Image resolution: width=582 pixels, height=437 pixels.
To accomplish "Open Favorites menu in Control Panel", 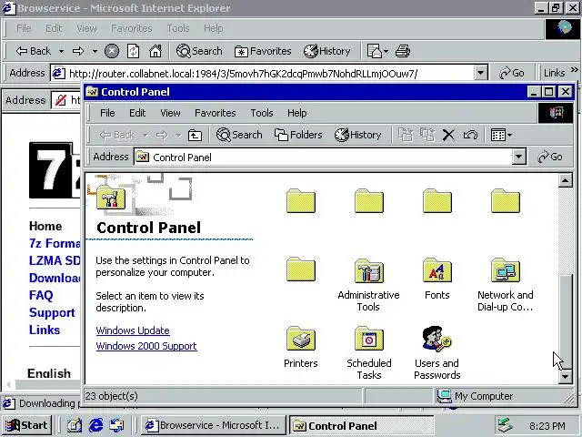I will 216,113.
